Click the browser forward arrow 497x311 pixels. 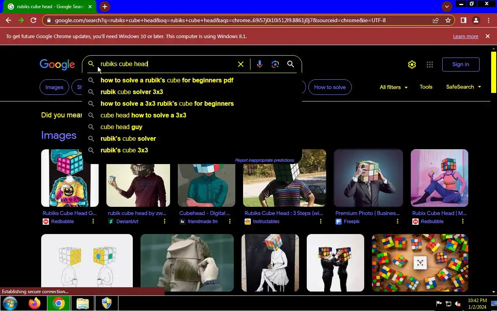click(21, 20)
